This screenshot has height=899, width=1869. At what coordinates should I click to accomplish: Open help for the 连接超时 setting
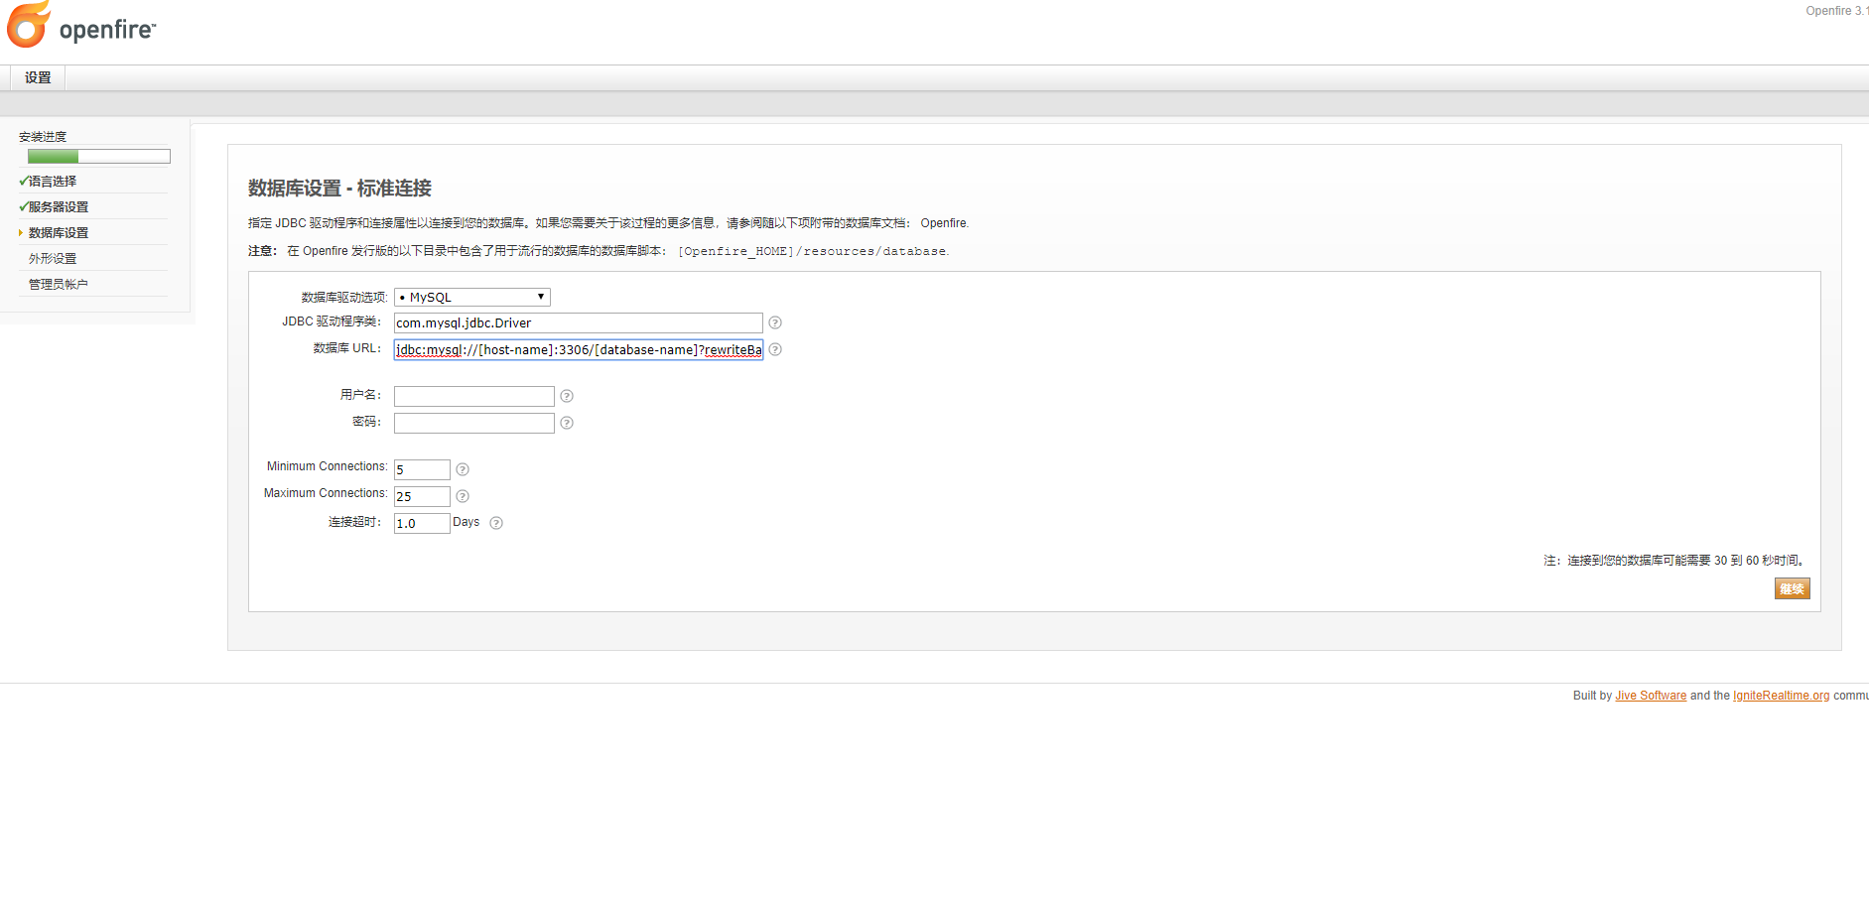[x=495, y=523]
